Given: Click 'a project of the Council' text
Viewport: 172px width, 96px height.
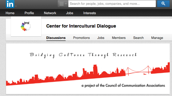Looking at the screenshot, I should (x=123, y=86).
